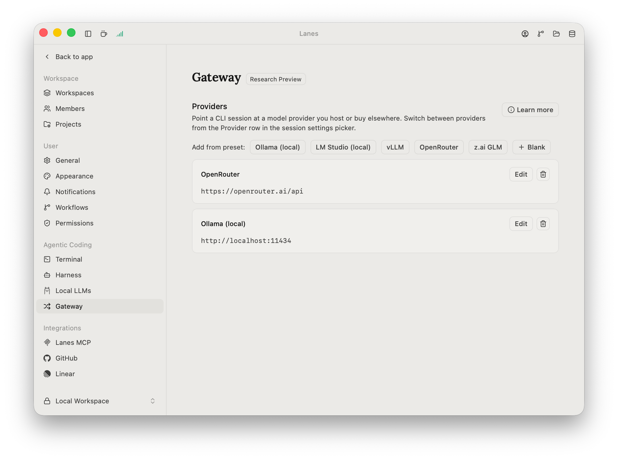This screenshot has width=618, height=460.
Task: Add a Blank provider
Action: (x=531, y=147)
